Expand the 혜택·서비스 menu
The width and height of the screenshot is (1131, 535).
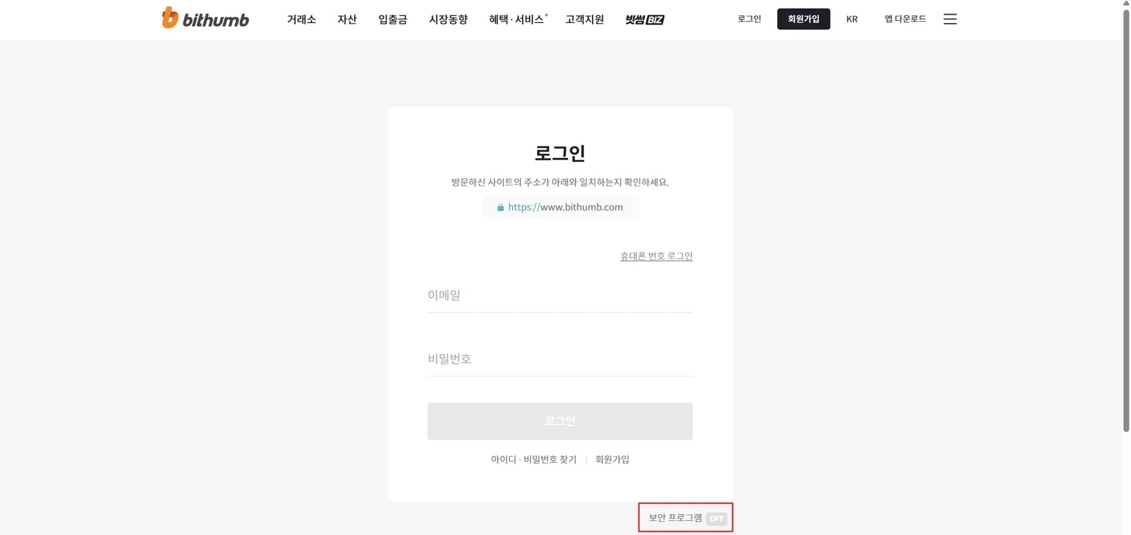[x=517, y=19]
